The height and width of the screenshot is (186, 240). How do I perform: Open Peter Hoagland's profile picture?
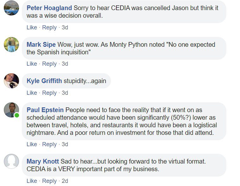pyautogui.click(x=11, y=8)
